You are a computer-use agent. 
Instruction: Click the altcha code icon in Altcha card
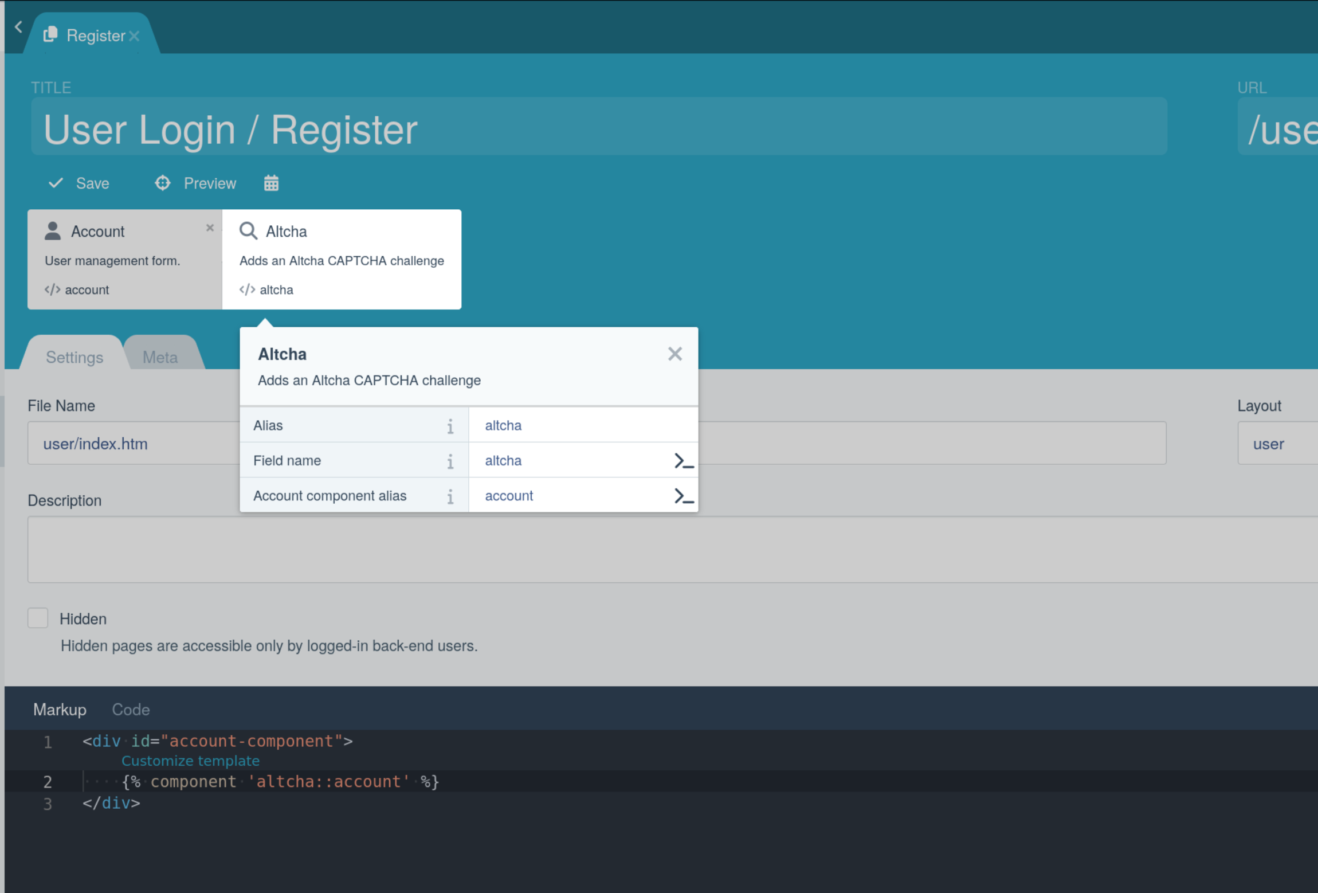247,290
